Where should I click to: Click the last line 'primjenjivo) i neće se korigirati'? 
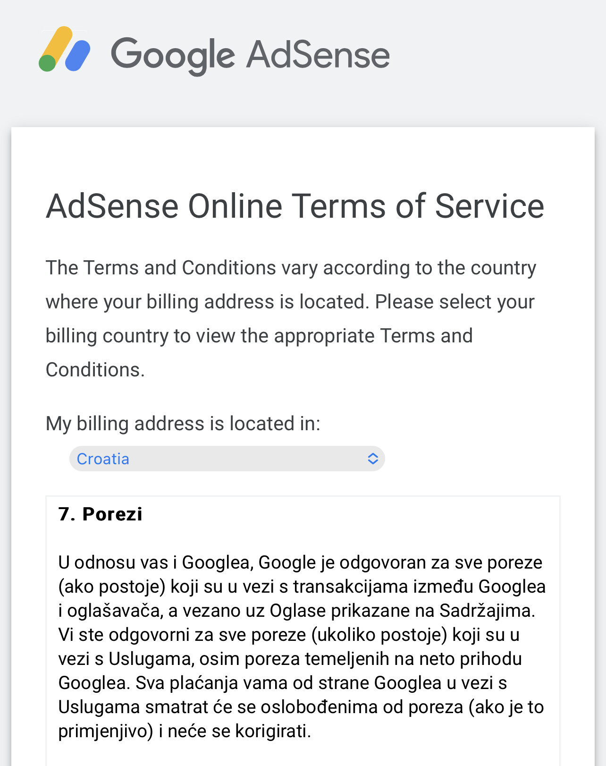pyautogui.click(x=185, y=731)
